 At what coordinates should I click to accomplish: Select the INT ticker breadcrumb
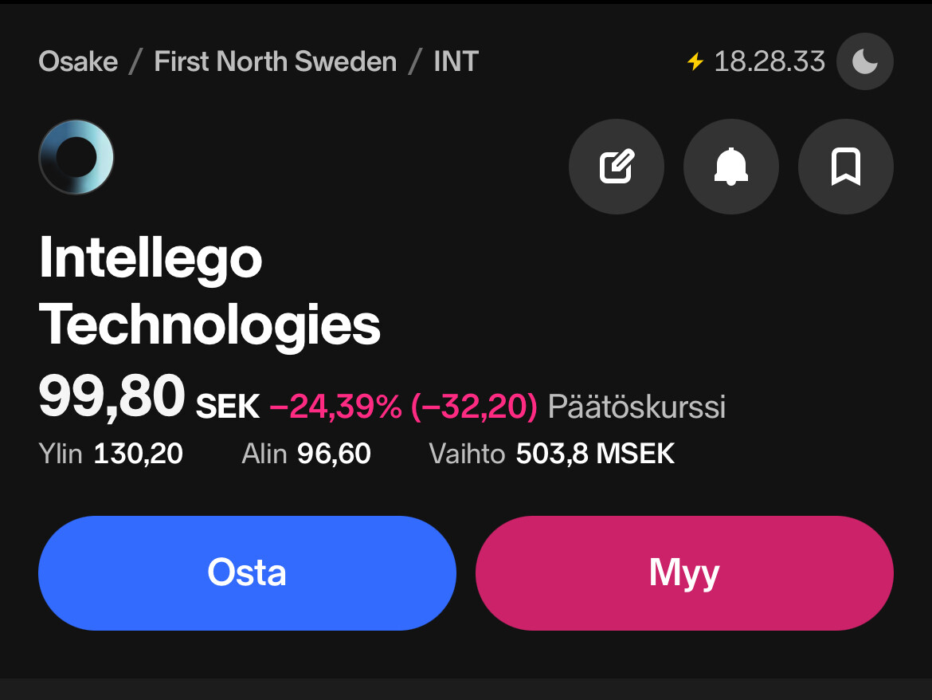click(456, 61)
